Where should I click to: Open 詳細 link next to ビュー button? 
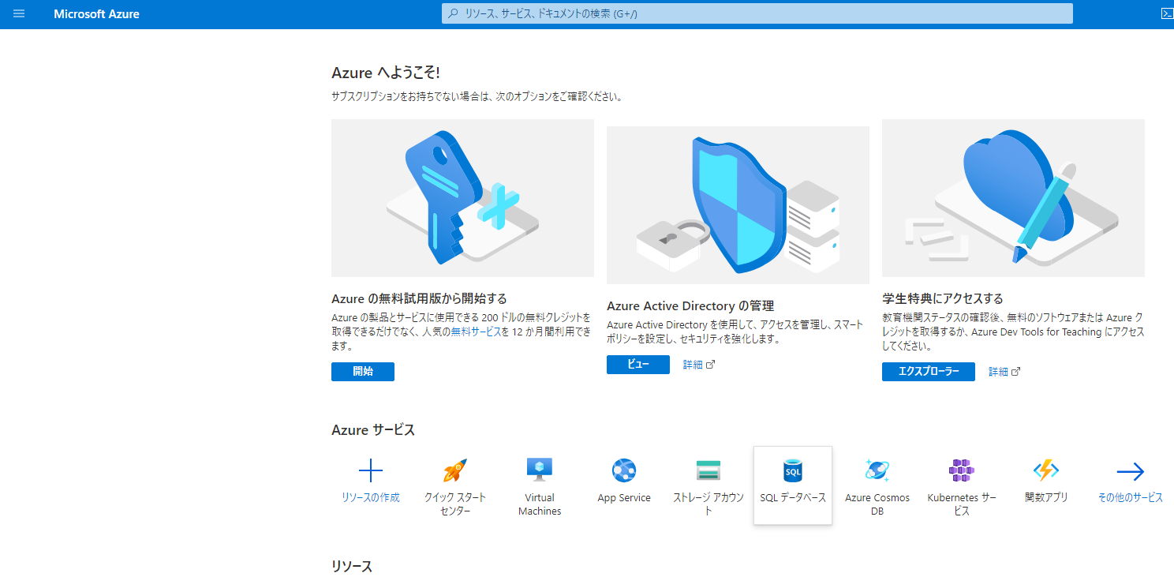click(x=699, y=365)
